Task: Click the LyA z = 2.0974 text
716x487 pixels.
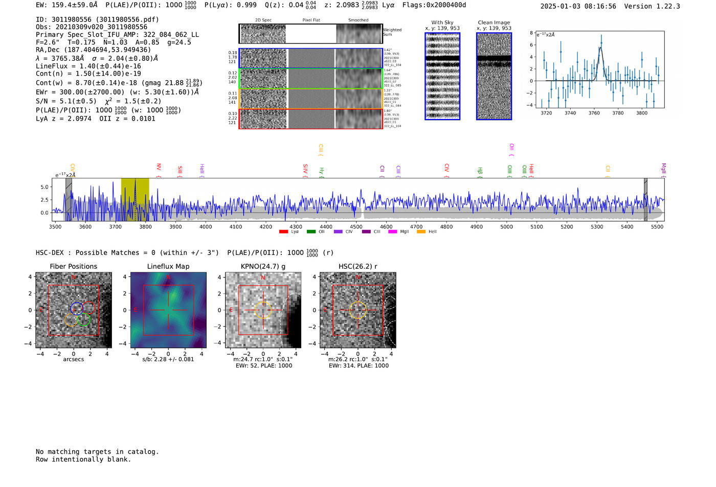Action: pyautogui.click(x=63, y=119)
